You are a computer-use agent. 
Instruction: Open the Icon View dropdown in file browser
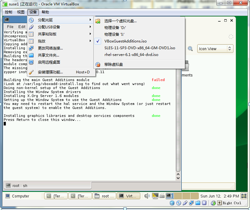[x=215, y=49]
